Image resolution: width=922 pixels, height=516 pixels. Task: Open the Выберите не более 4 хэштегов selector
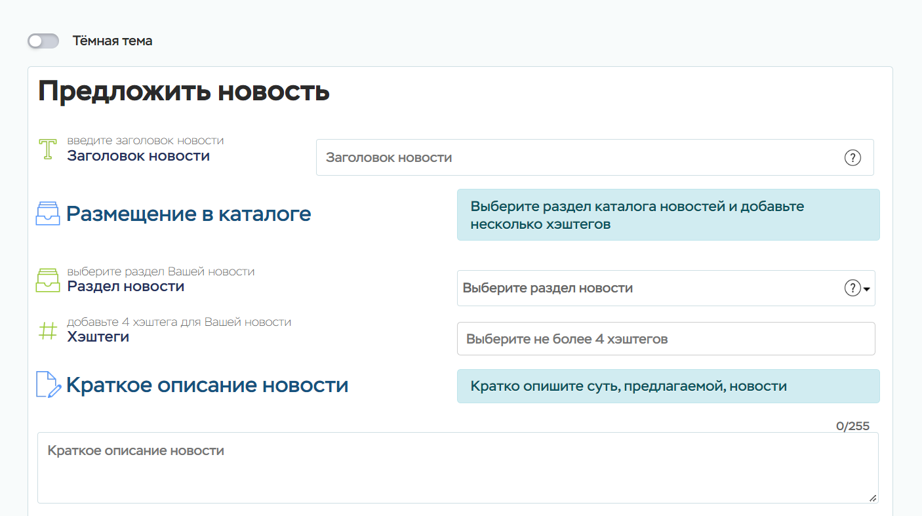tap(666, 339)
